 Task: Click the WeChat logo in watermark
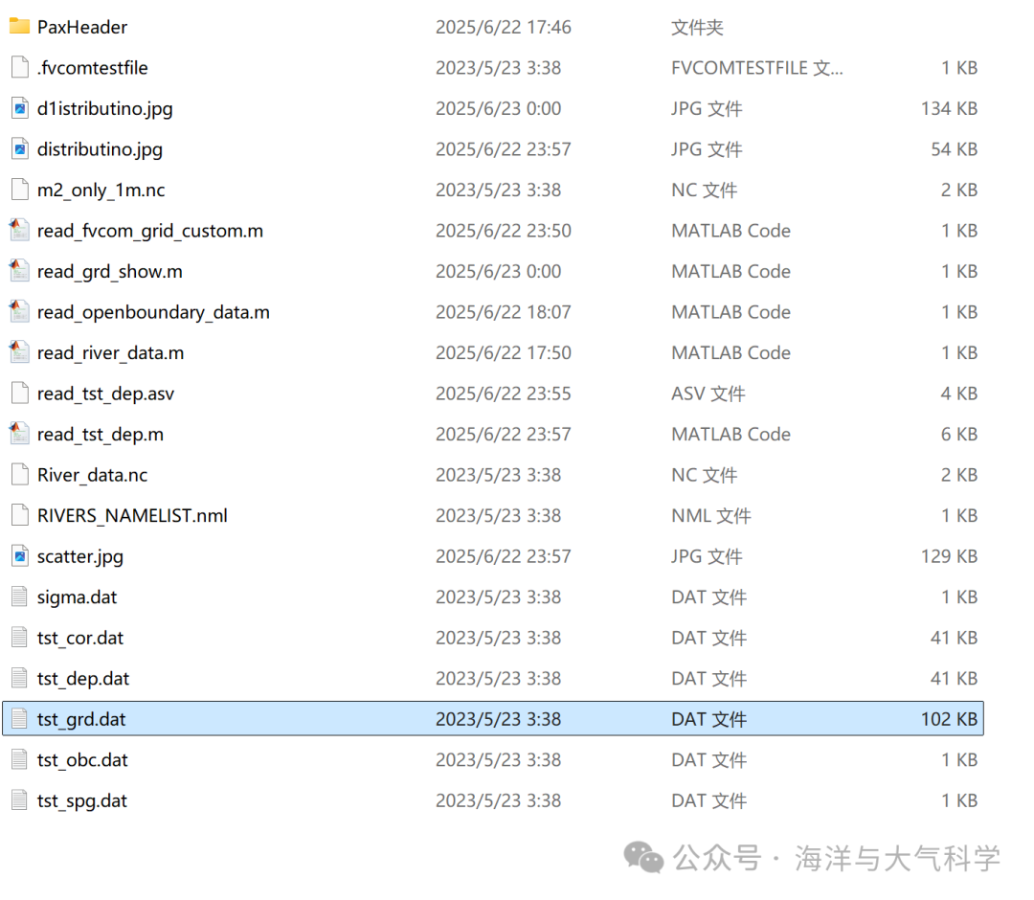click(x=643, y=857)
